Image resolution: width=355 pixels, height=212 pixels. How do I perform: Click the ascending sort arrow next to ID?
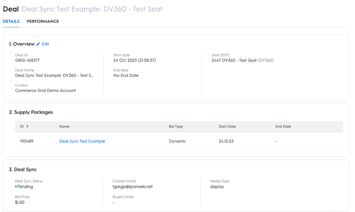(27, 126)
